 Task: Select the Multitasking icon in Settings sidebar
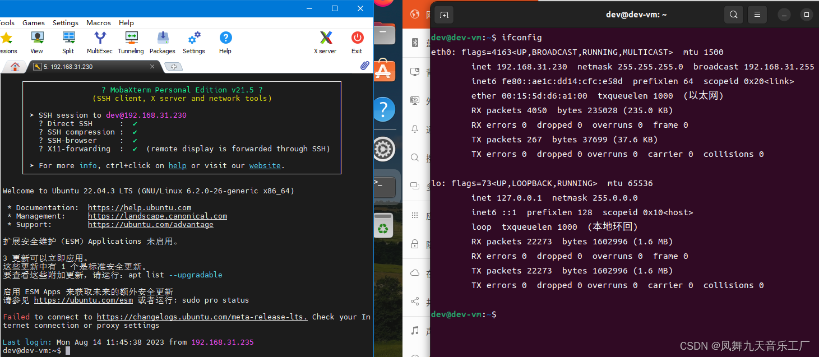point(415,186)
